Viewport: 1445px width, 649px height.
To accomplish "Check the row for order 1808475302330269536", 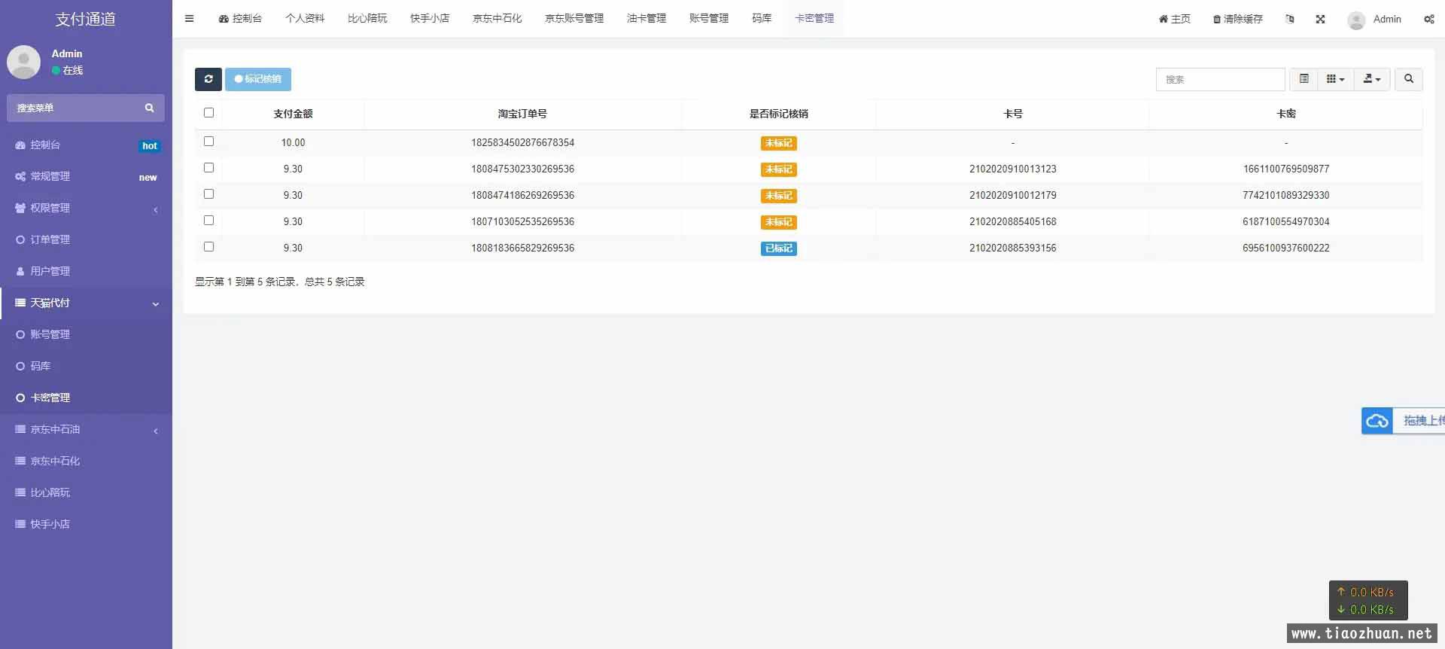I will click(208, 168).
